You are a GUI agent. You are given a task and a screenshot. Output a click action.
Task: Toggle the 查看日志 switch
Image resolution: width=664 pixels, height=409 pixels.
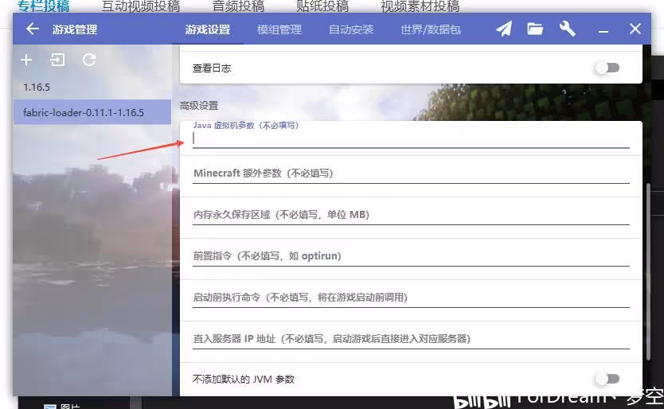[607, 68]
